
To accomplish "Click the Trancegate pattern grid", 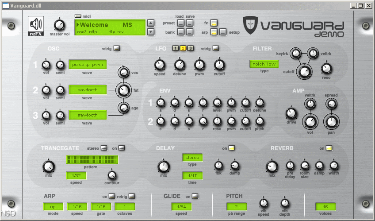I will (92, 160).
